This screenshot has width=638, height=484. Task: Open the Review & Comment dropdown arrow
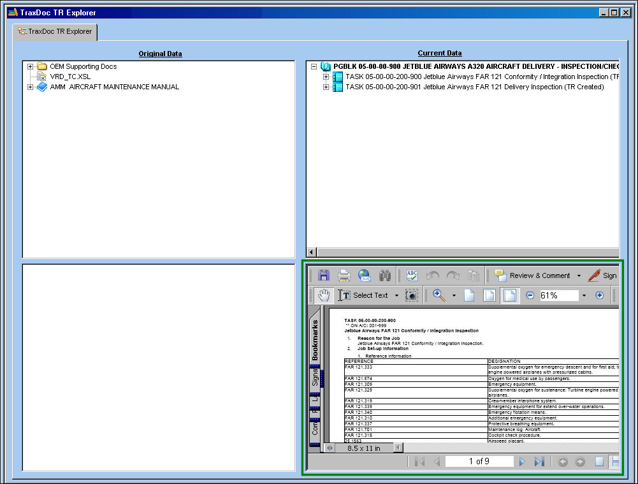point(579,275)
